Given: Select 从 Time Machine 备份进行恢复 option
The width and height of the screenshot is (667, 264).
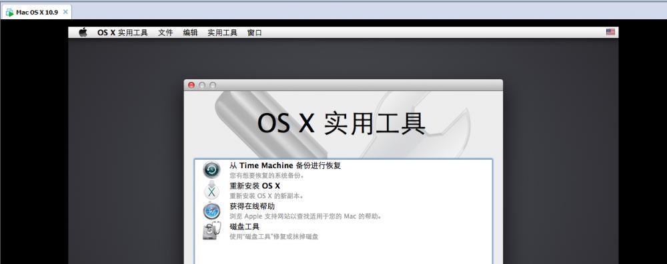Looking at the screenshot, I should 344,170.
